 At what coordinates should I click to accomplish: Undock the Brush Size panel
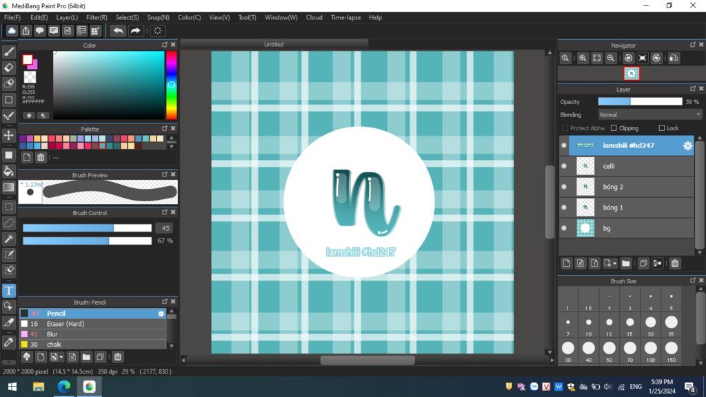point(692,280)
